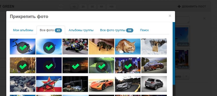217x96 pixels.
Task: Select the orange concept car photo
Action: click(x=101, y=84)
